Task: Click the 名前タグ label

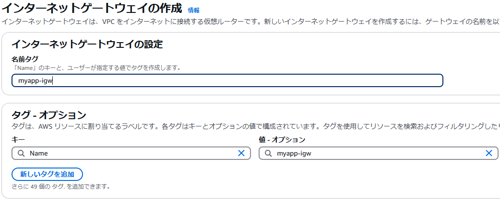Action: pyautogui.click(x=25, y=59)
